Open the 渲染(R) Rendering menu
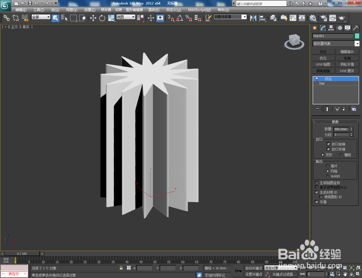This screenshot has width=362, height=278. click(153, 10)
